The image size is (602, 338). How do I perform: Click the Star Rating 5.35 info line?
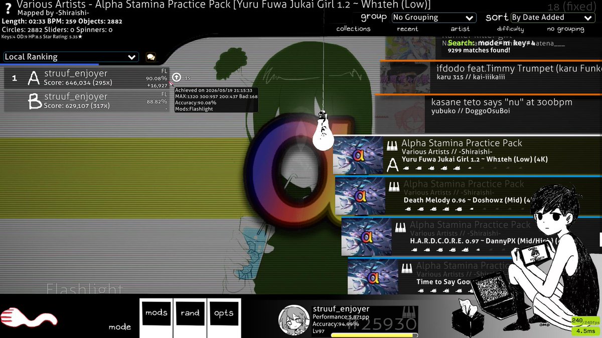click(42, 37)
